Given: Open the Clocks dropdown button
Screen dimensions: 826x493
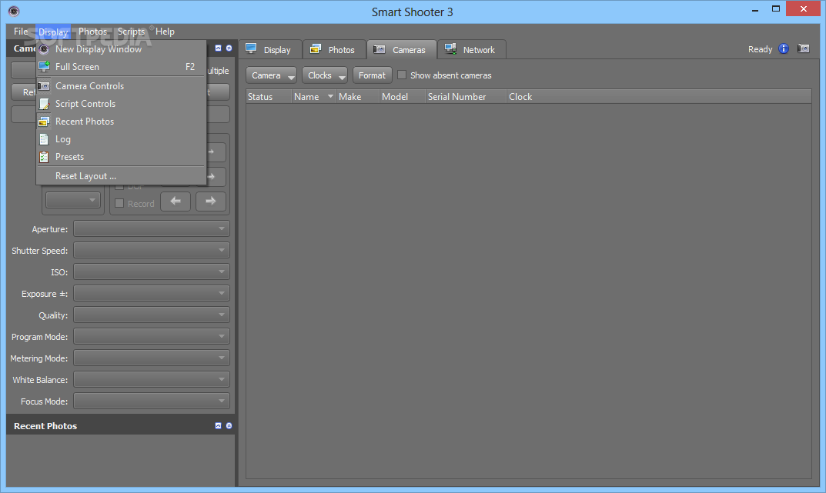Looking at the screenshot, I should coord(325,75).
